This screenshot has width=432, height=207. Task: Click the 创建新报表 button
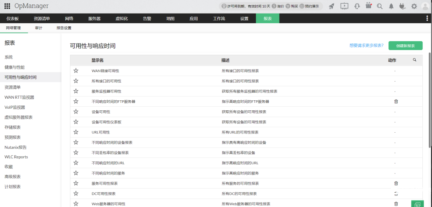coord(405,46)
